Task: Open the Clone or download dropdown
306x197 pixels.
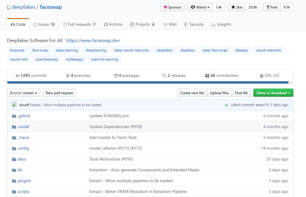Action: coord(273,93)
